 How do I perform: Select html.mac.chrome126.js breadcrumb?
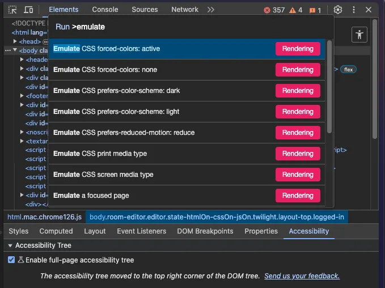pos(44,217)
